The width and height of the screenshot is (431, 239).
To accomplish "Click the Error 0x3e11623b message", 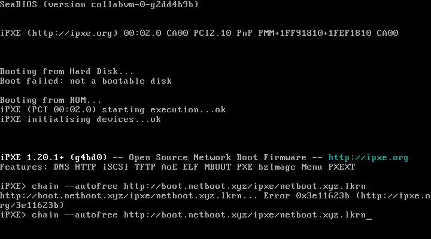I will click(x=332, y=196).
